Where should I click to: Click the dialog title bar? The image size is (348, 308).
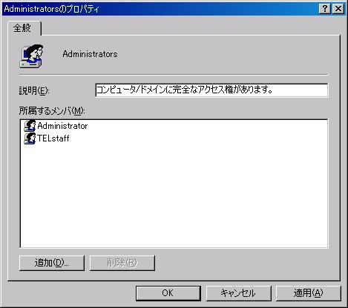[161, 9]
